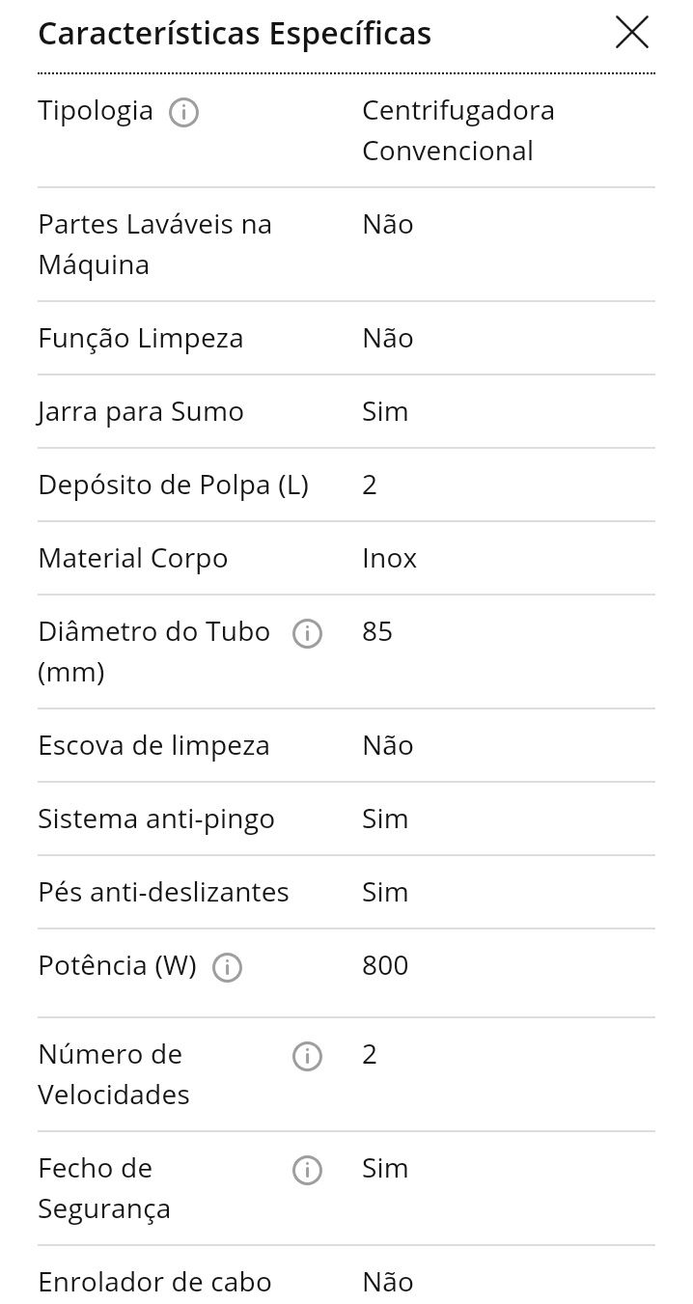The width and height of the screenshot is (693, 1304).
Task: Select Depósito de Polpa (L) row
Action: point(346,485)
